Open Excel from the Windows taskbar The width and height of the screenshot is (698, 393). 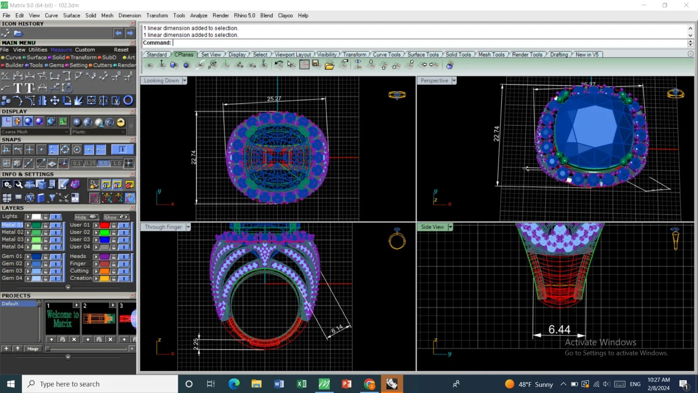301,384
